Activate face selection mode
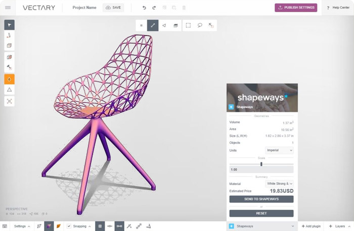 tap(164, 25)
